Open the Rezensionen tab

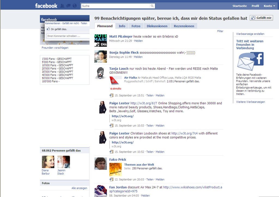[184, 26]
